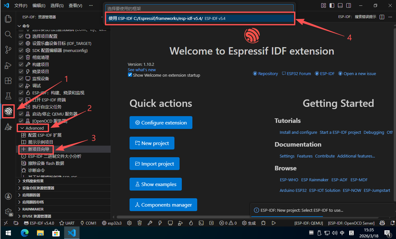The image size is (396, 239).
Task: Click the remote window status bar icon
Action: [5, 223]
